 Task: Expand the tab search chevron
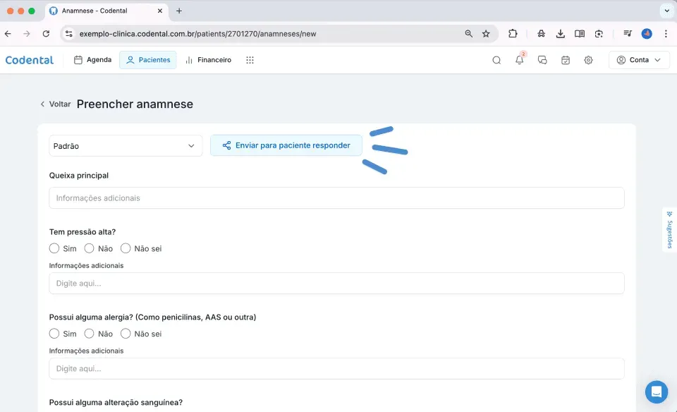click(666, 11)
